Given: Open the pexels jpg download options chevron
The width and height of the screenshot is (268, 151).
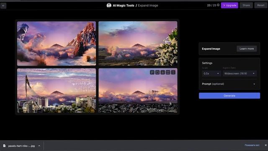Looking at the screenshot, I should point(39,146).
